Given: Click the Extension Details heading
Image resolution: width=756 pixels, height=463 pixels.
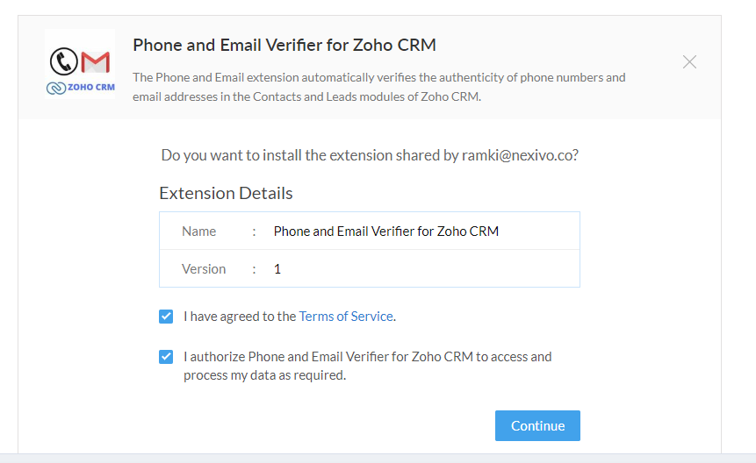Looking at the screenshot, I should [226, 193].
